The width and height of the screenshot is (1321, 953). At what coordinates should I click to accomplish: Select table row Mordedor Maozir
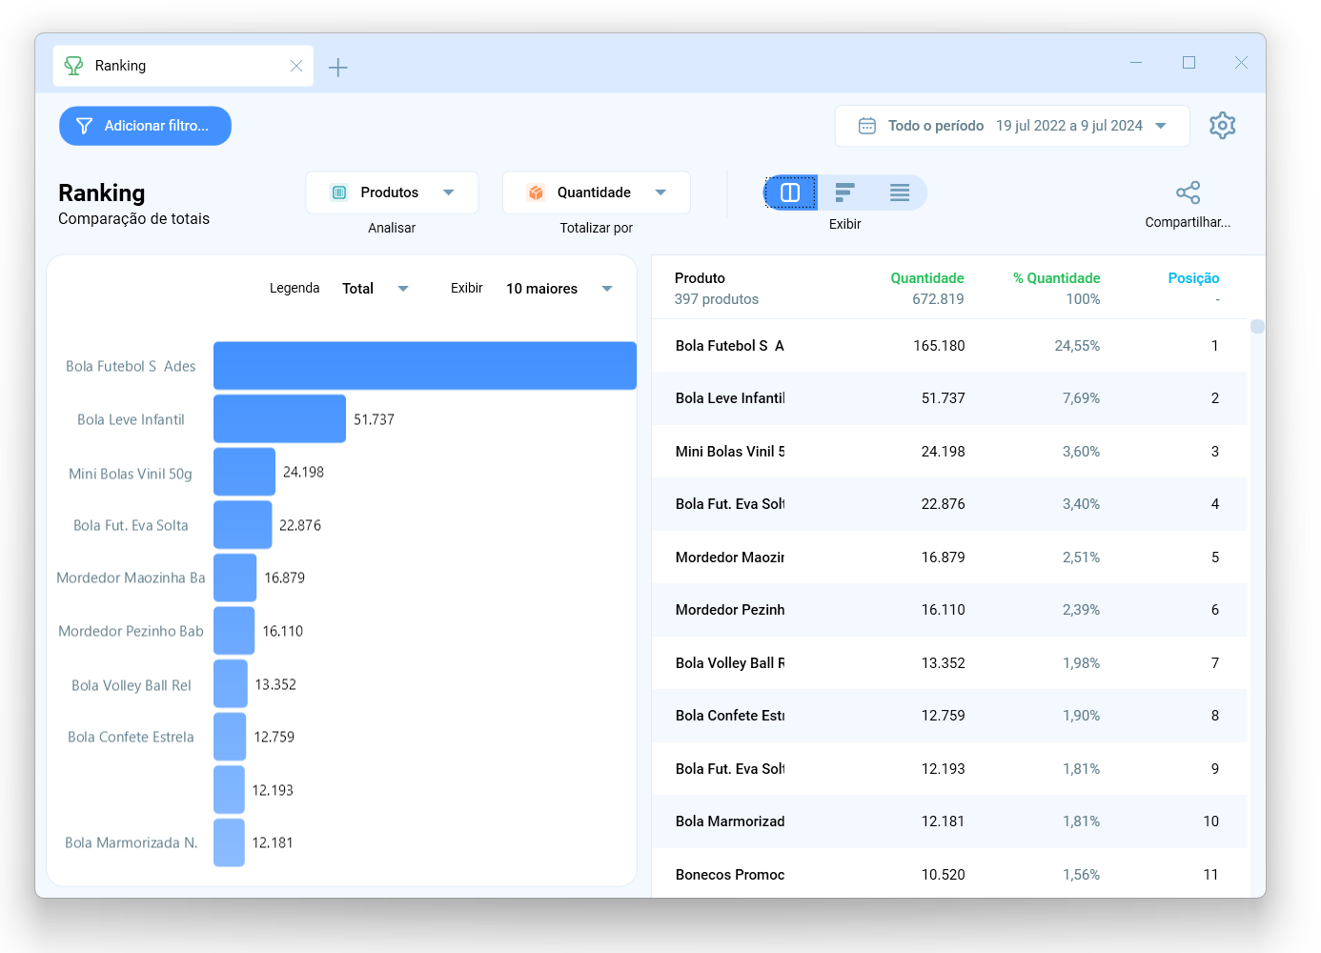(949, 558)
